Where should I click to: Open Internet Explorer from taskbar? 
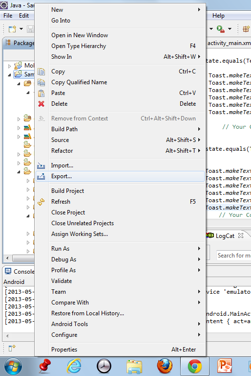(x=74, y=366)
